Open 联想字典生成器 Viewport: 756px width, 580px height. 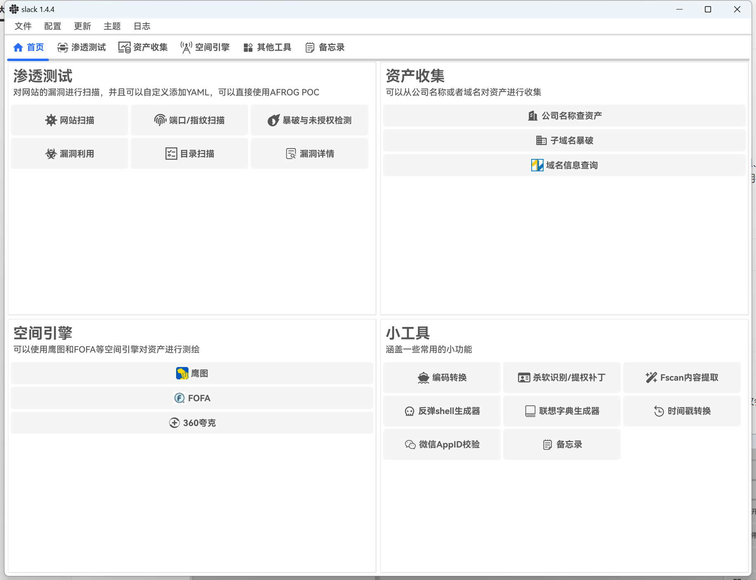(x=562, y=411)
